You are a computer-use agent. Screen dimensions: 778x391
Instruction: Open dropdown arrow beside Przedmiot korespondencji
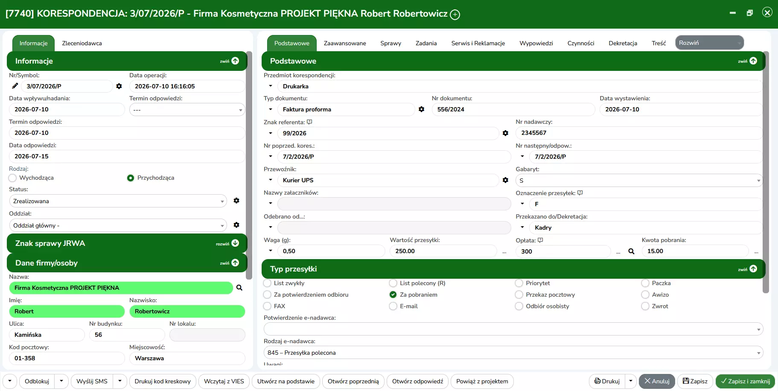coord(271,86)
